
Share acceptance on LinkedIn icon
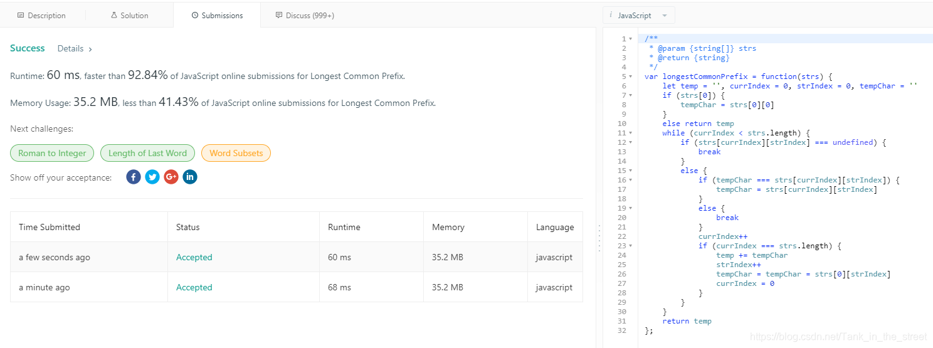tap(190, 177)
